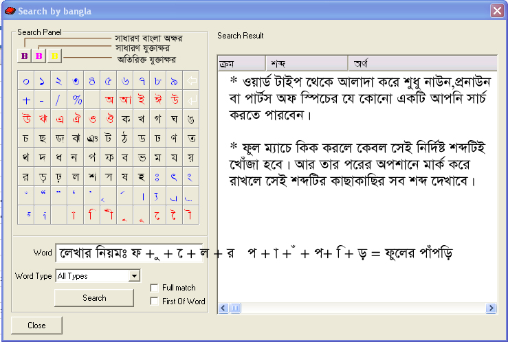The width and height of the screenshot is (508, 342).
Task: Click the results scrollbar right arrow
Action: coord(491,308)
